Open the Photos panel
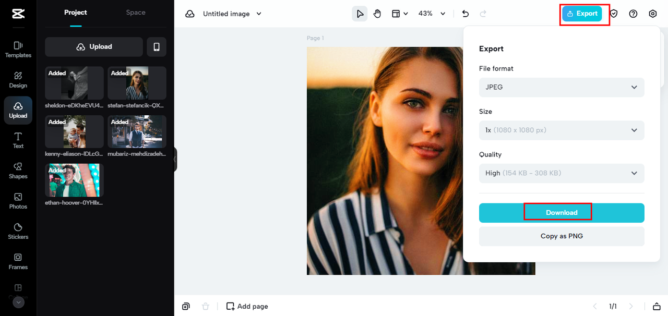The width and height of the screenshot is (668, 316). click(18, 201)
